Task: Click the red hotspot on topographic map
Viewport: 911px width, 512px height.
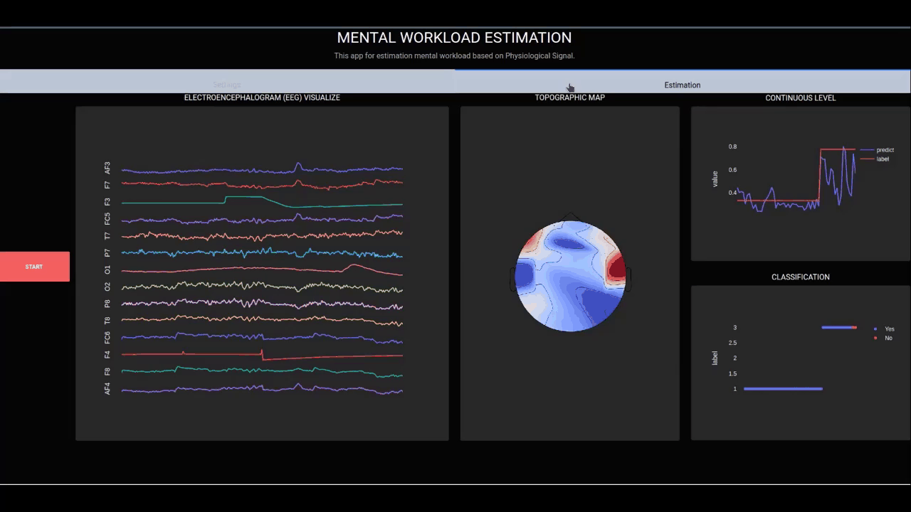Action: (616, 269)
